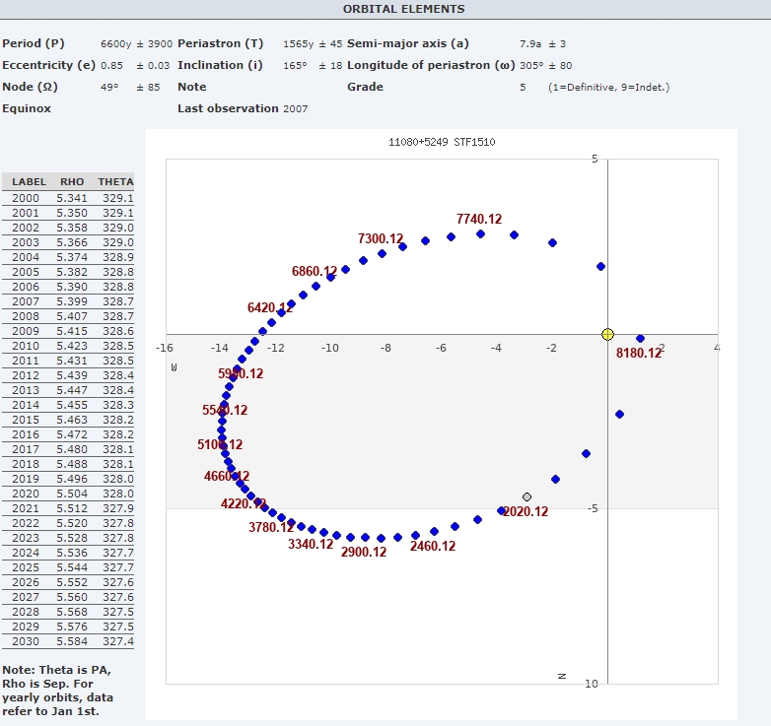Select the 2460.12 orbit epoch label
The width and height of the screenshot is (771, 726).
coord(433,546)
